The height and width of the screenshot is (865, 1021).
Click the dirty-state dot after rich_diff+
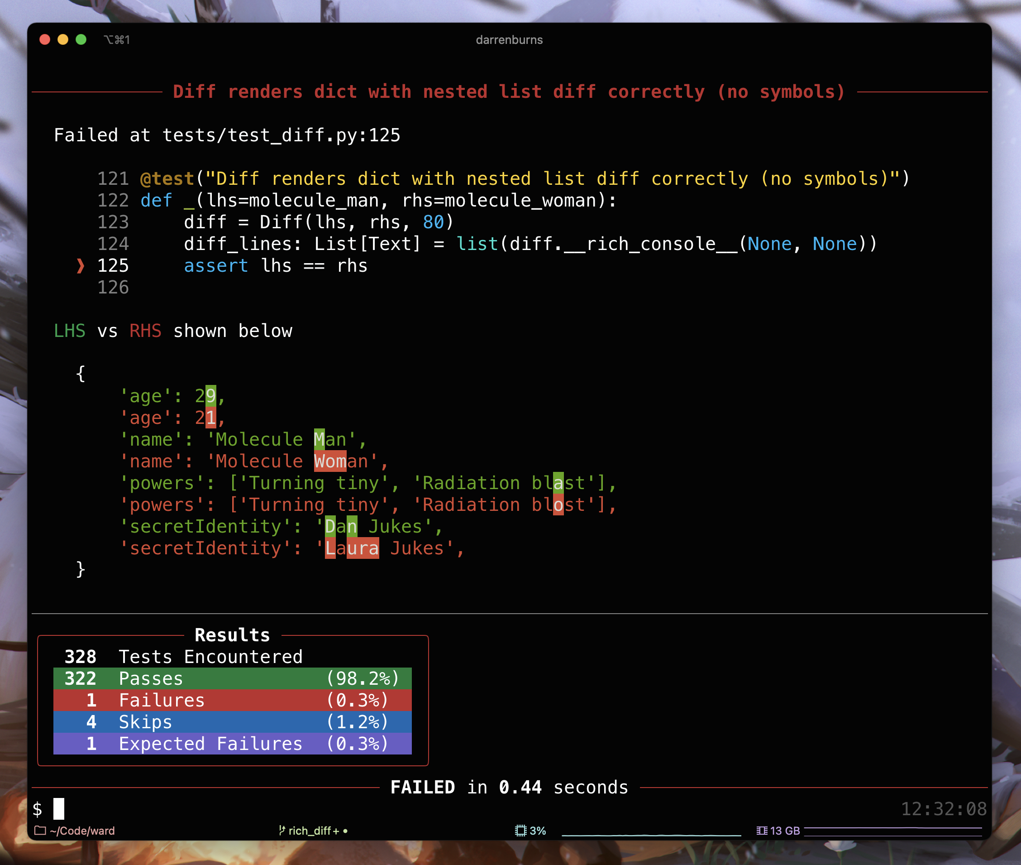tap(345, 831)
